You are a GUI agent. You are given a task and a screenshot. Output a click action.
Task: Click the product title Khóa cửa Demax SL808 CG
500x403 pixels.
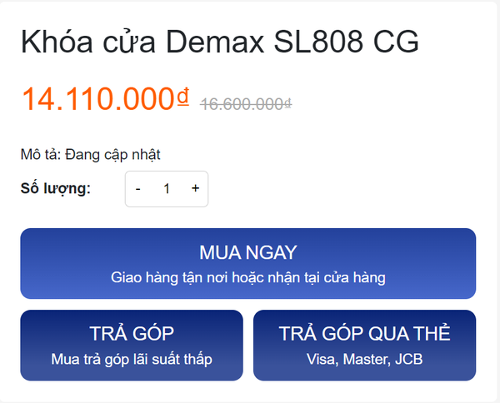pyautogui.click(x=220, y=42)
